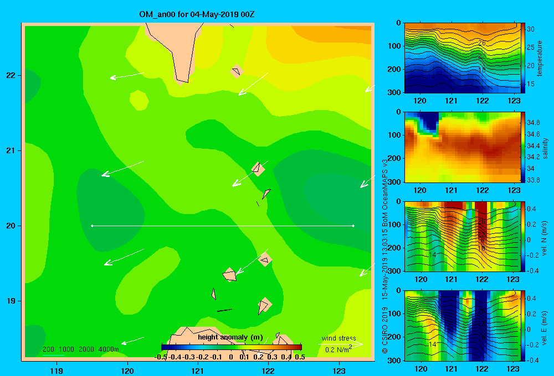Click the '-0.5' tick on height anomaly bar
The width and height of the screenshot is (554, 376).
coord(161,357)
